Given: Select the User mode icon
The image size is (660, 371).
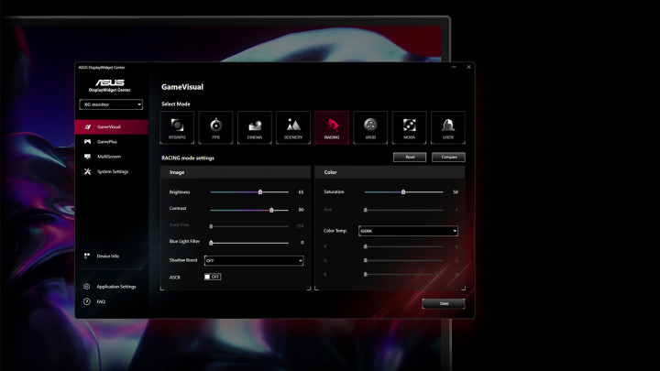Looking at the screenshot, I should point(448,127).
